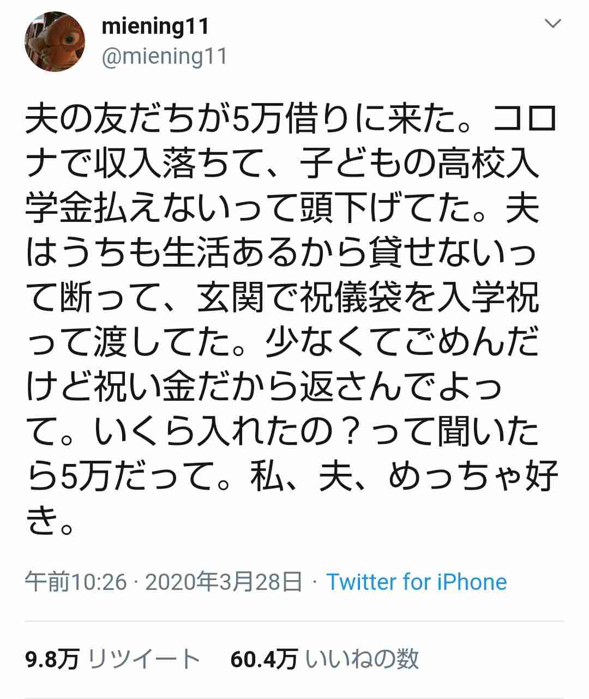Open the Twitter for iPhone link
The width and height of the screenshot is (589, 699).
coord(417,582)
